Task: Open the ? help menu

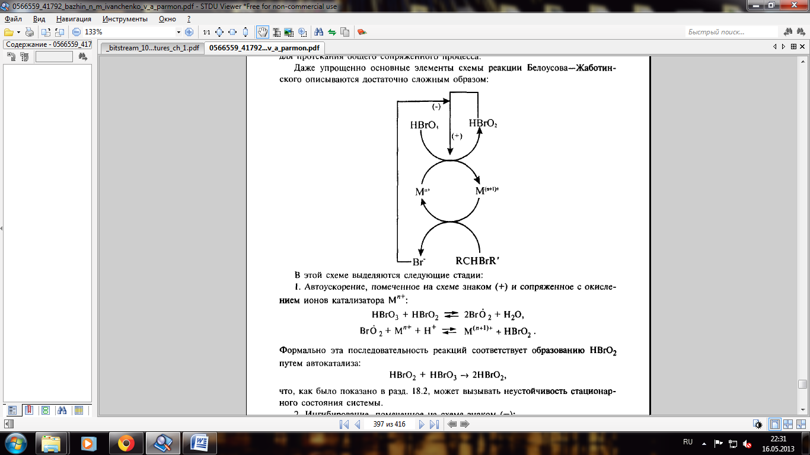Action: pyautogui.click(x=189, y=19)
